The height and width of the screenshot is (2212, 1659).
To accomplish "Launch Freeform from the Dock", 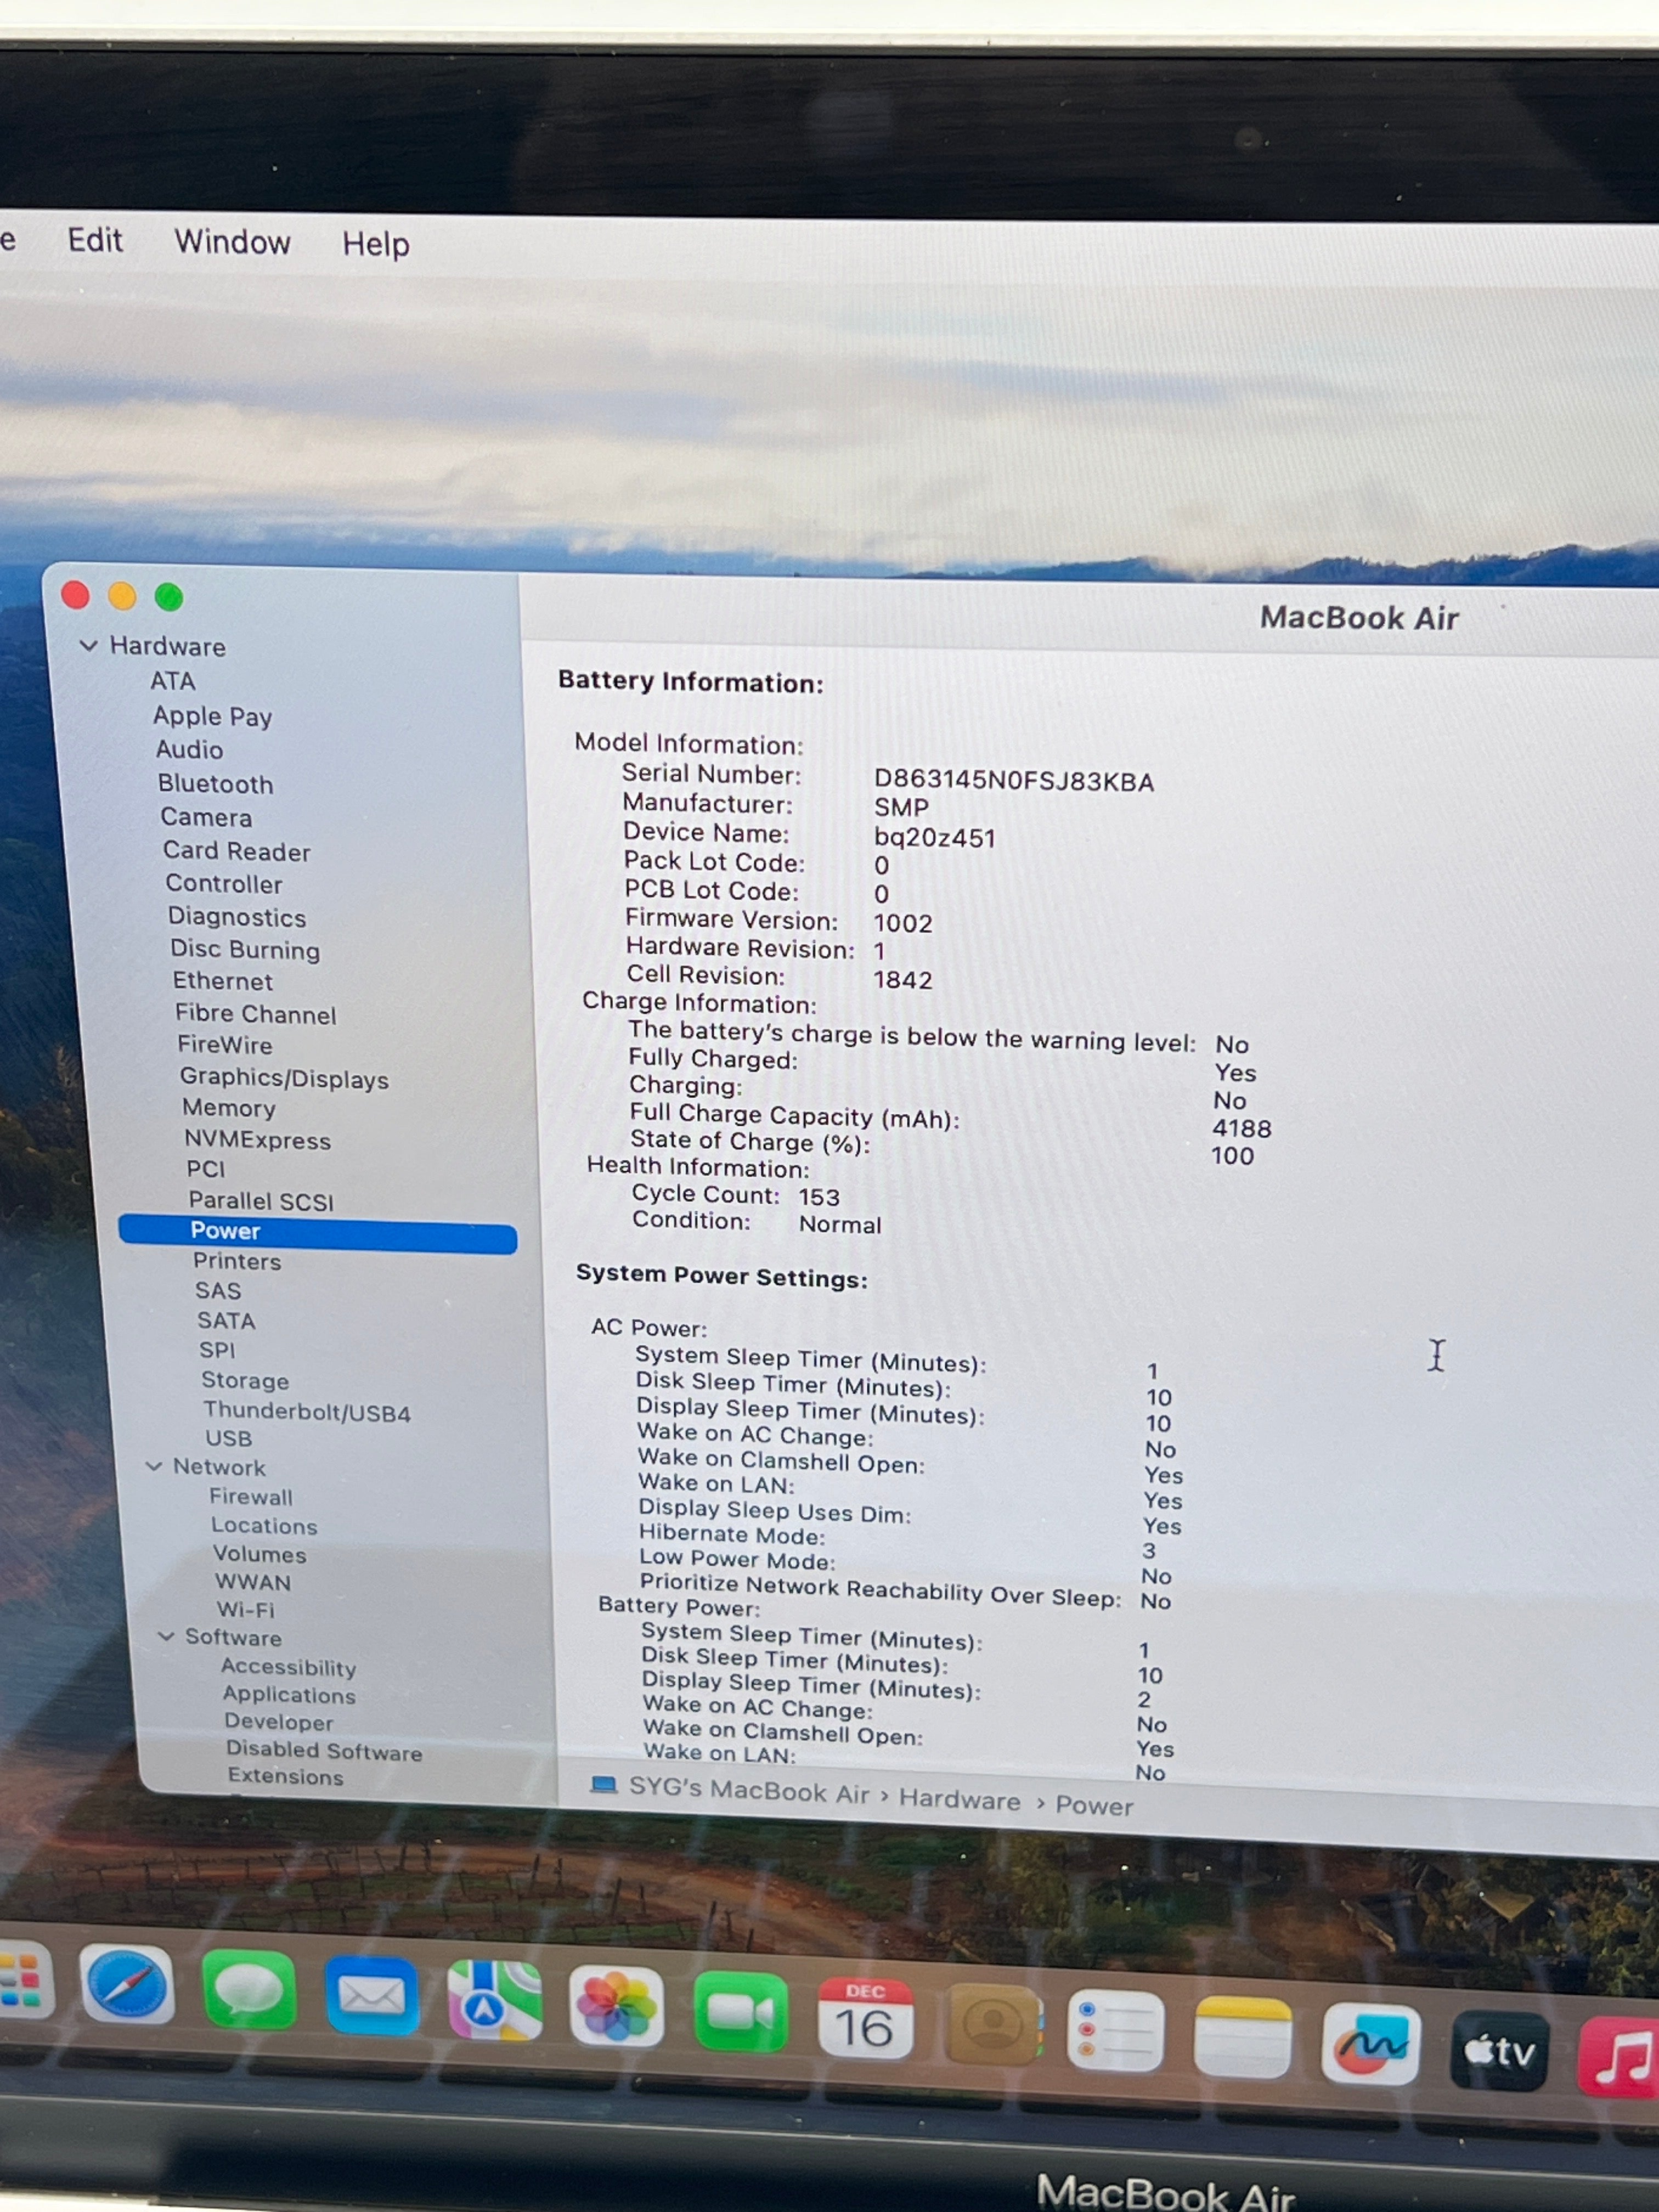I will tap(1371, 2043).
